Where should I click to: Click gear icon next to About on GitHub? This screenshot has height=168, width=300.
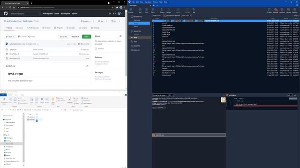(x=120, y=36)
